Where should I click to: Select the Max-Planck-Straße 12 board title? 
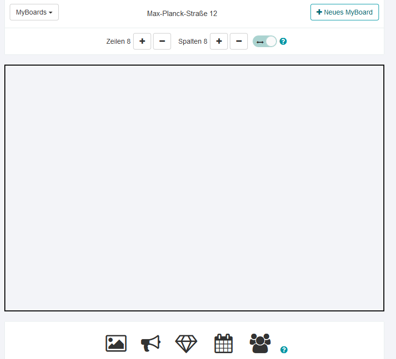(x=182, y=14)
